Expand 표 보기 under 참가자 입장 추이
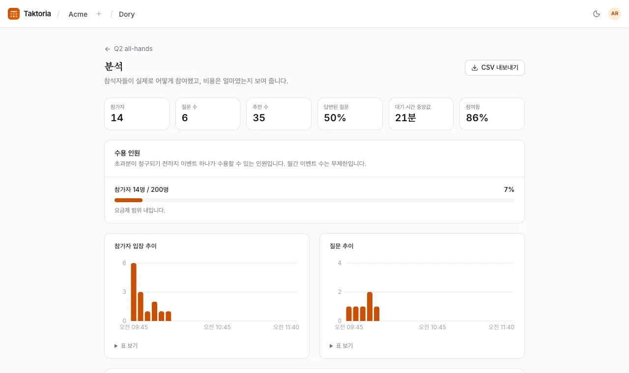The width and height of the screenshot is (629, 373). (x=126, y=346)
